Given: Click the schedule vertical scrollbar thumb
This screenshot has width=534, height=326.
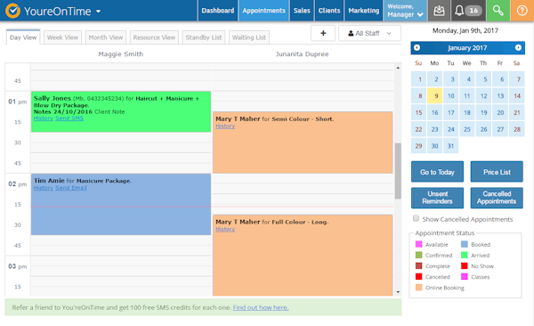Looking at the screenshot, I should (398, 171).
